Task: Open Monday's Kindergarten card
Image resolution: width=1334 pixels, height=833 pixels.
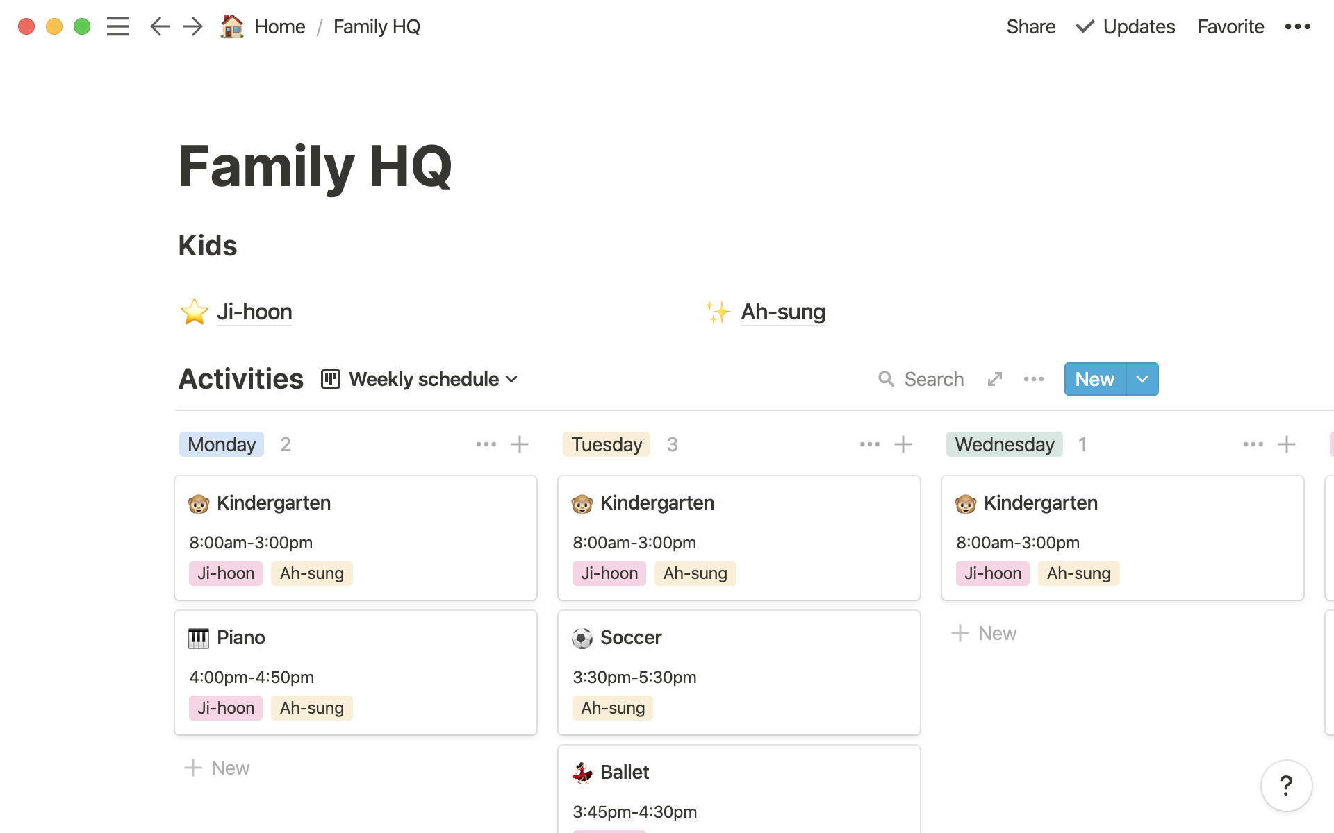Action: (x=356, y=537)
